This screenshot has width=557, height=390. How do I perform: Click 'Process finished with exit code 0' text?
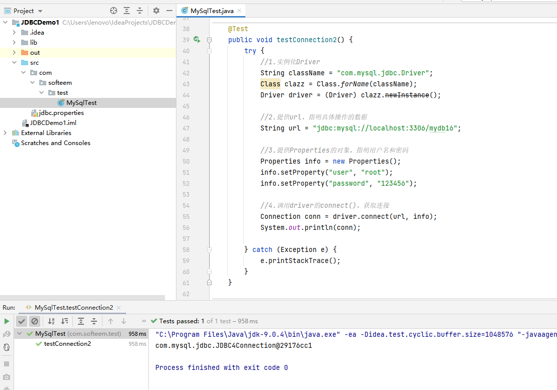[221, 367]
